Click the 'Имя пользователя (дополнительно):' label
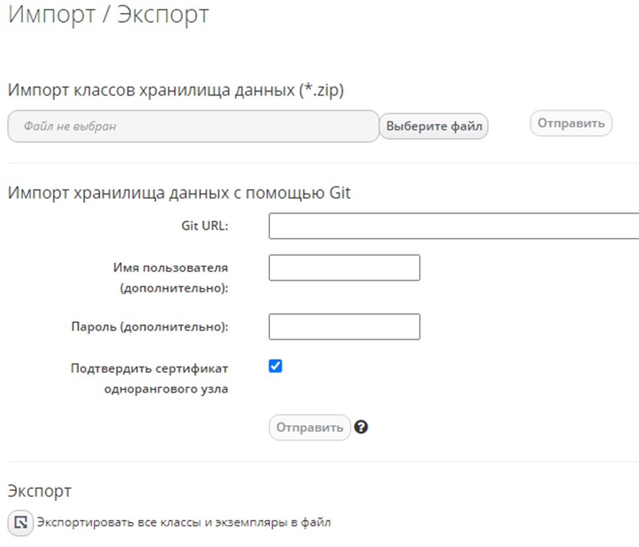 click(170, 278)
